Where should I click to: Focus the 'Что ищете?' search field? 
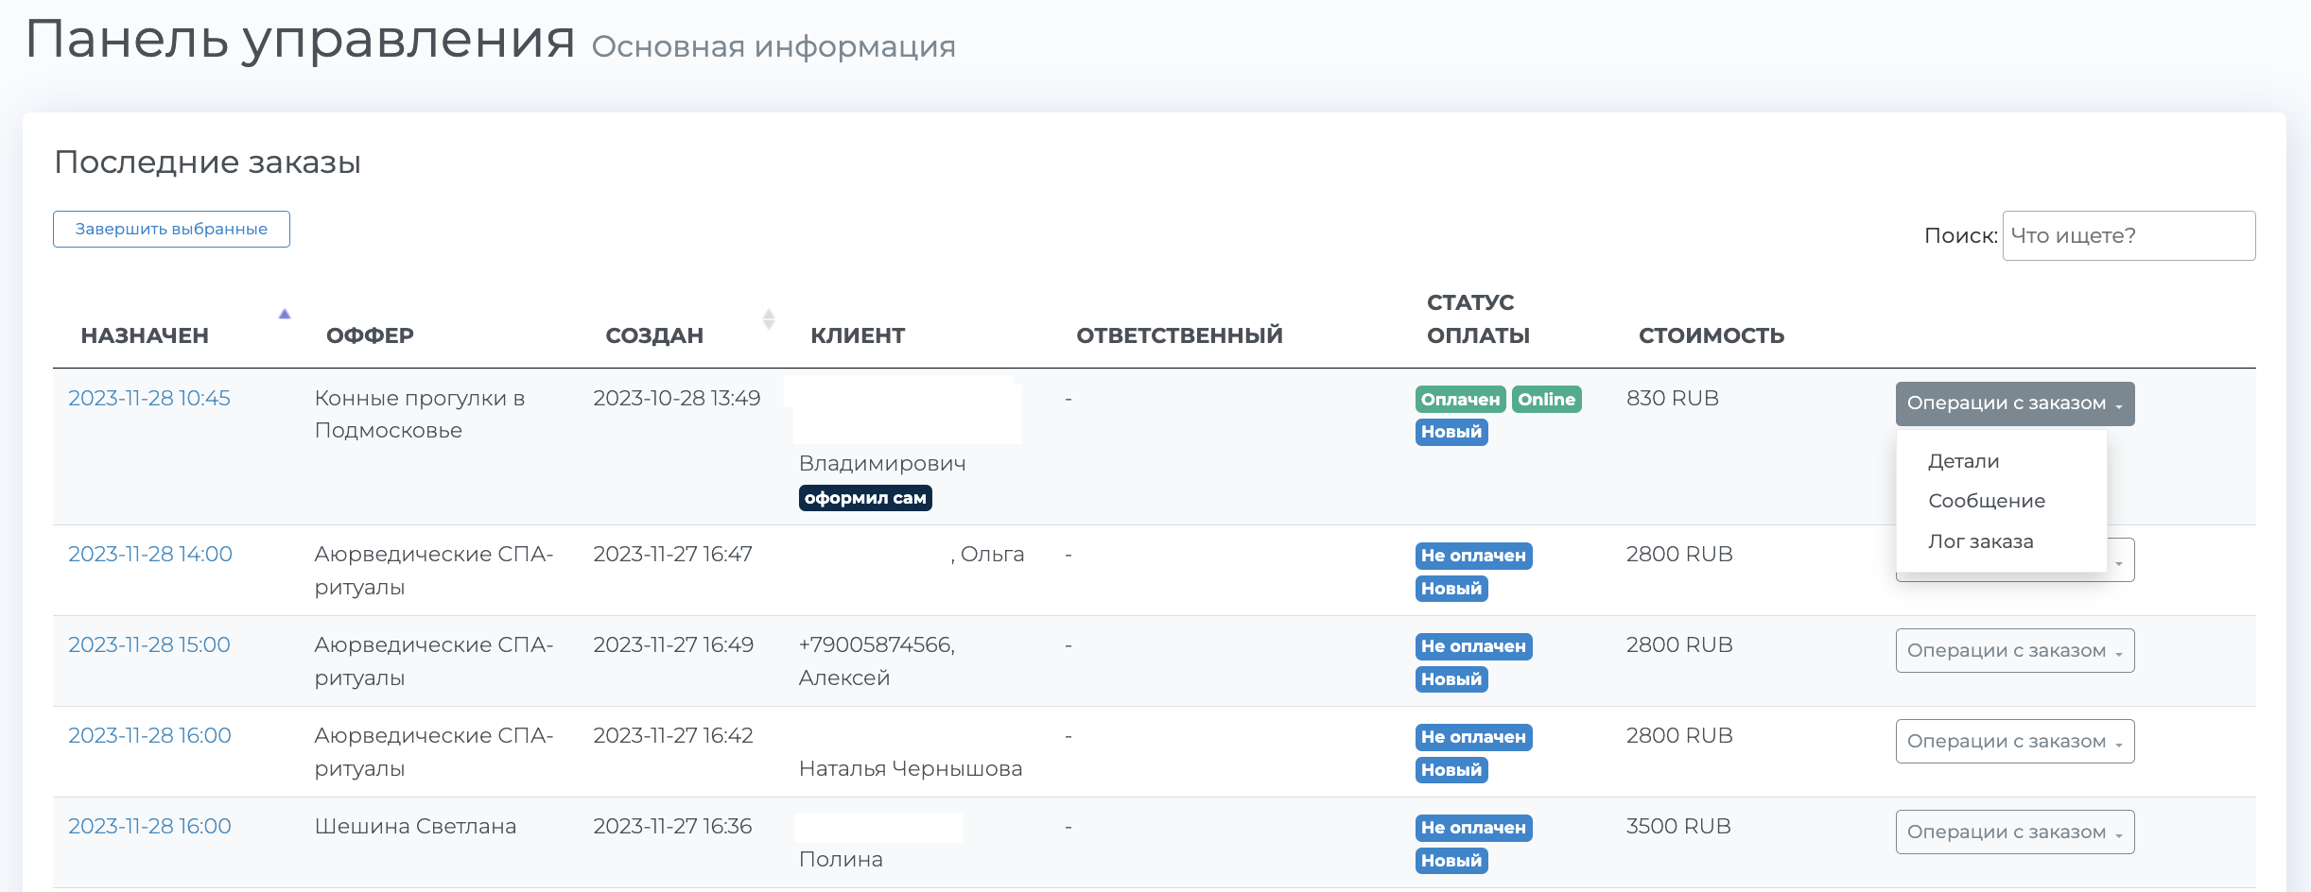point(2128,236)
